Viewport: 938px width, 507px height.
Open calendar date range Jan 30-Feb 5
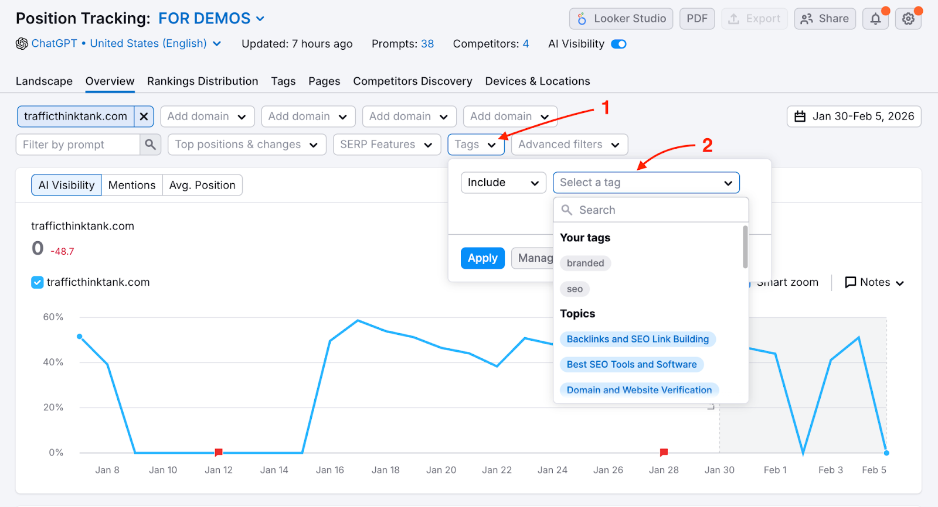[x=854, y=117]
